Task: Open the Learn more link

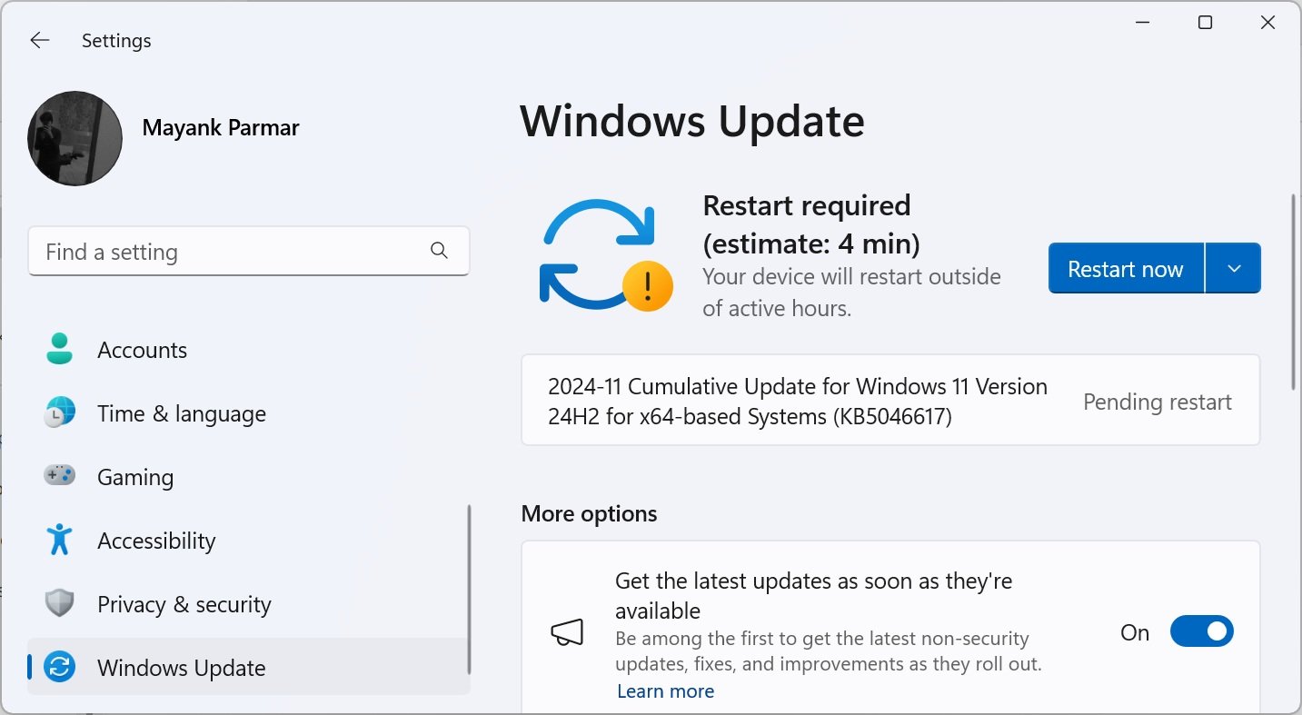Action: click(665, 691)
